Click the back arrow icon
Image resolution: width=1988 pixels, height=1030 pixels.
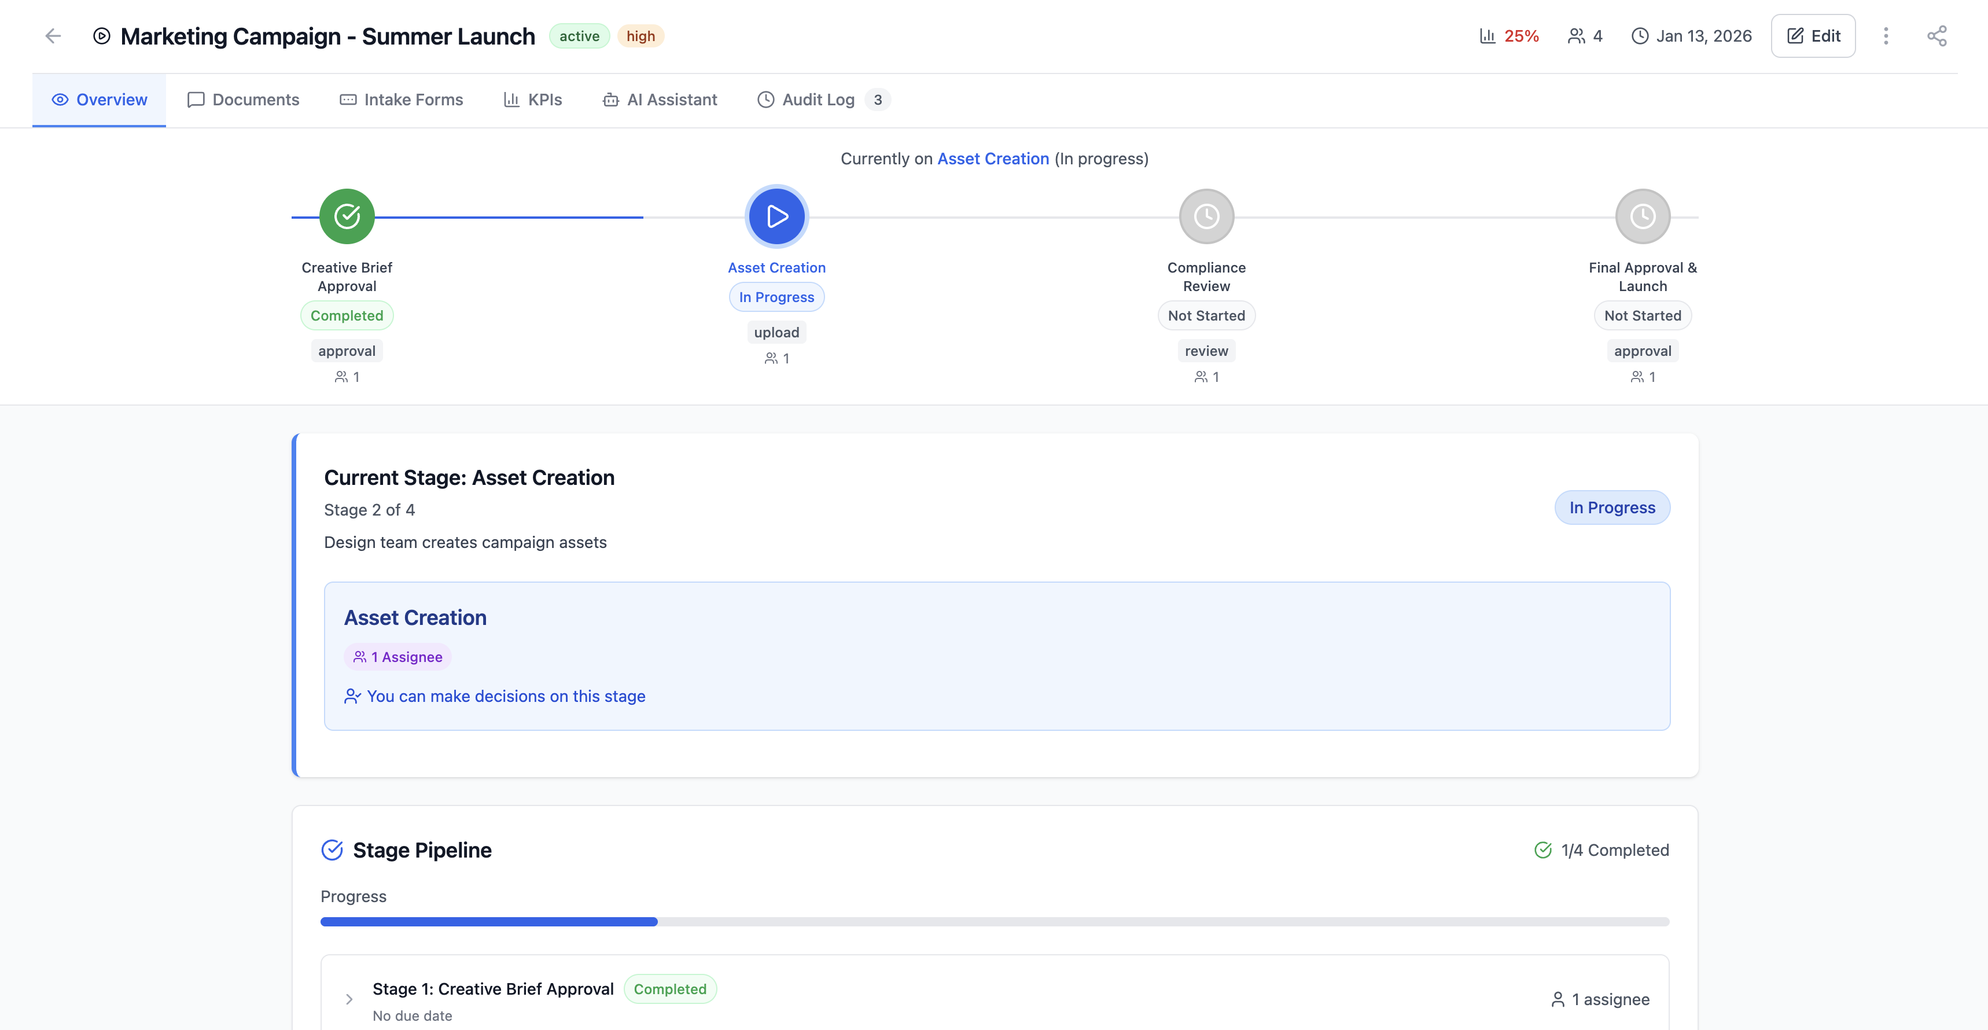tap(53, 35)
